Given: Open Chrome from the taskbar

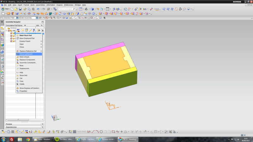Looking at the screenshot, I should coord(28,139).
